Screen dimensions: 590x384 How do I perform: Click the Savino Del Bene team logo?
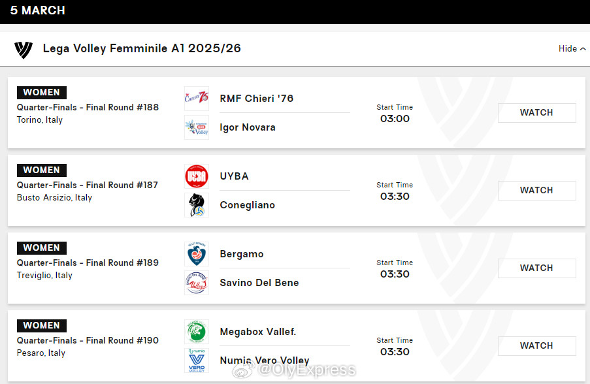click(x=197, y=283)
